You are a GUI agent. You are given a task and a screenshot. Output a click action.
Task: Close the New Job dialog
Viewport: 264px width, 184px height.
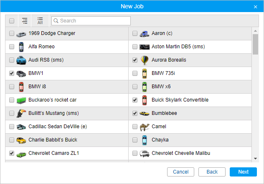pyautogui.click(x=256, y=7)
